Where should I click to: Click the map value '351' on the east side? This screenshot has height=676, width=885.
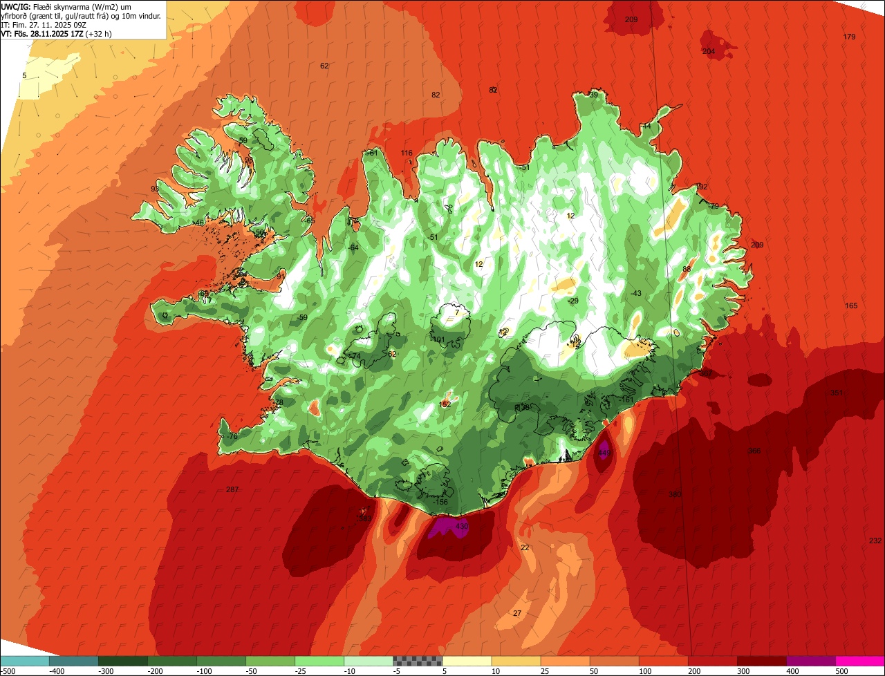(x=837, y=393)
